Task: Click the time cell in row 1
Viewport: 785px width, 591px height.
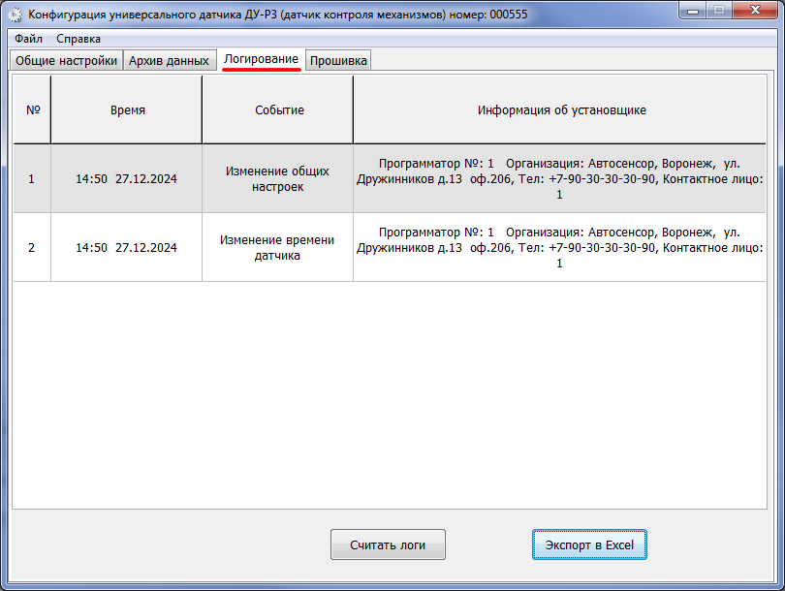Action: point(127,178)
